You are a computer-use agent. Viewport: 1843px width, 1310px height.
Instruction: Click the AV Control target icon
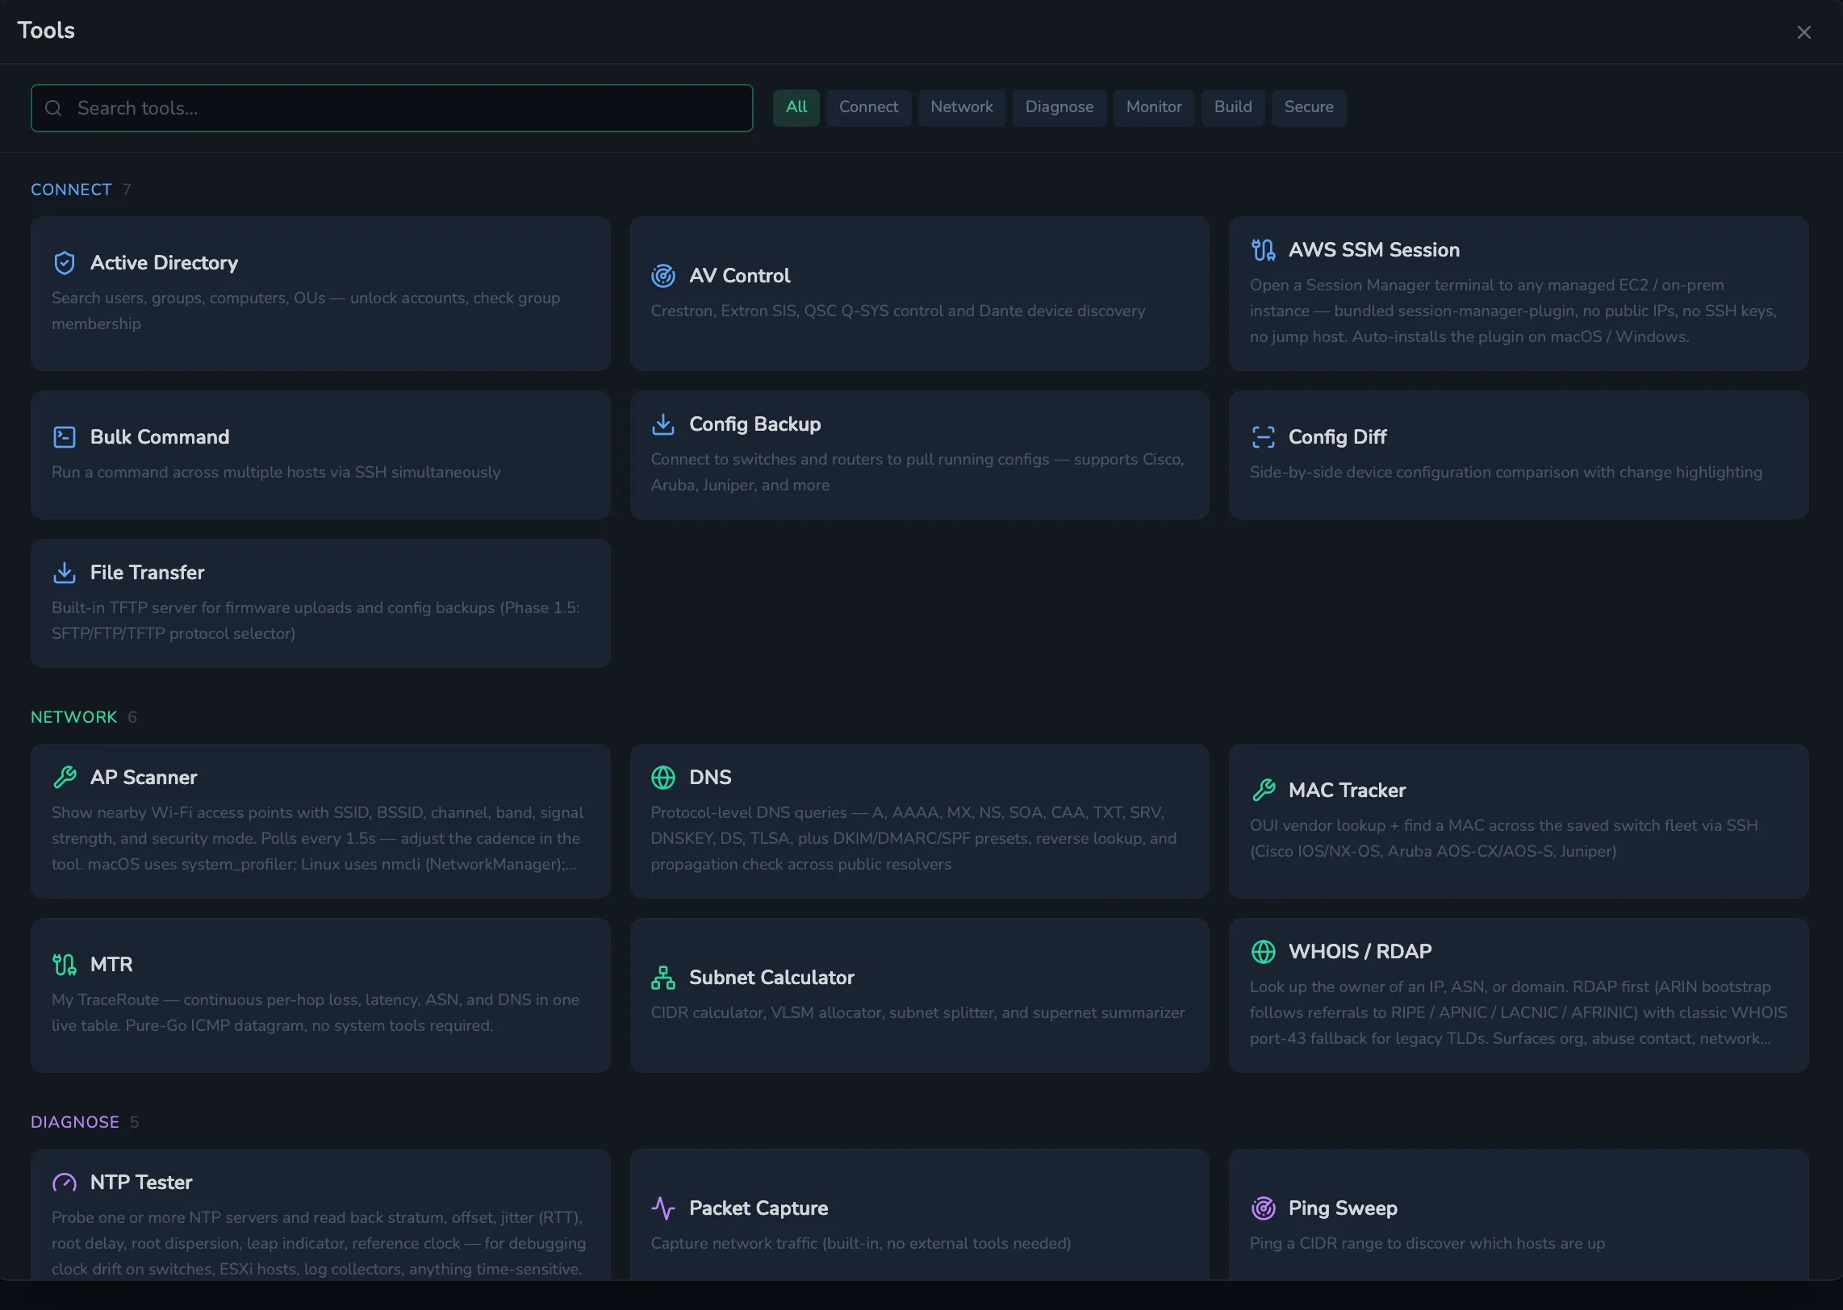pos(663,276)
